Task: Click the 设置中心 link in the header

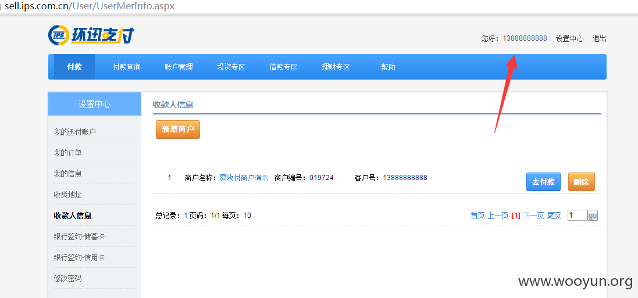Action: pos(569,38)
